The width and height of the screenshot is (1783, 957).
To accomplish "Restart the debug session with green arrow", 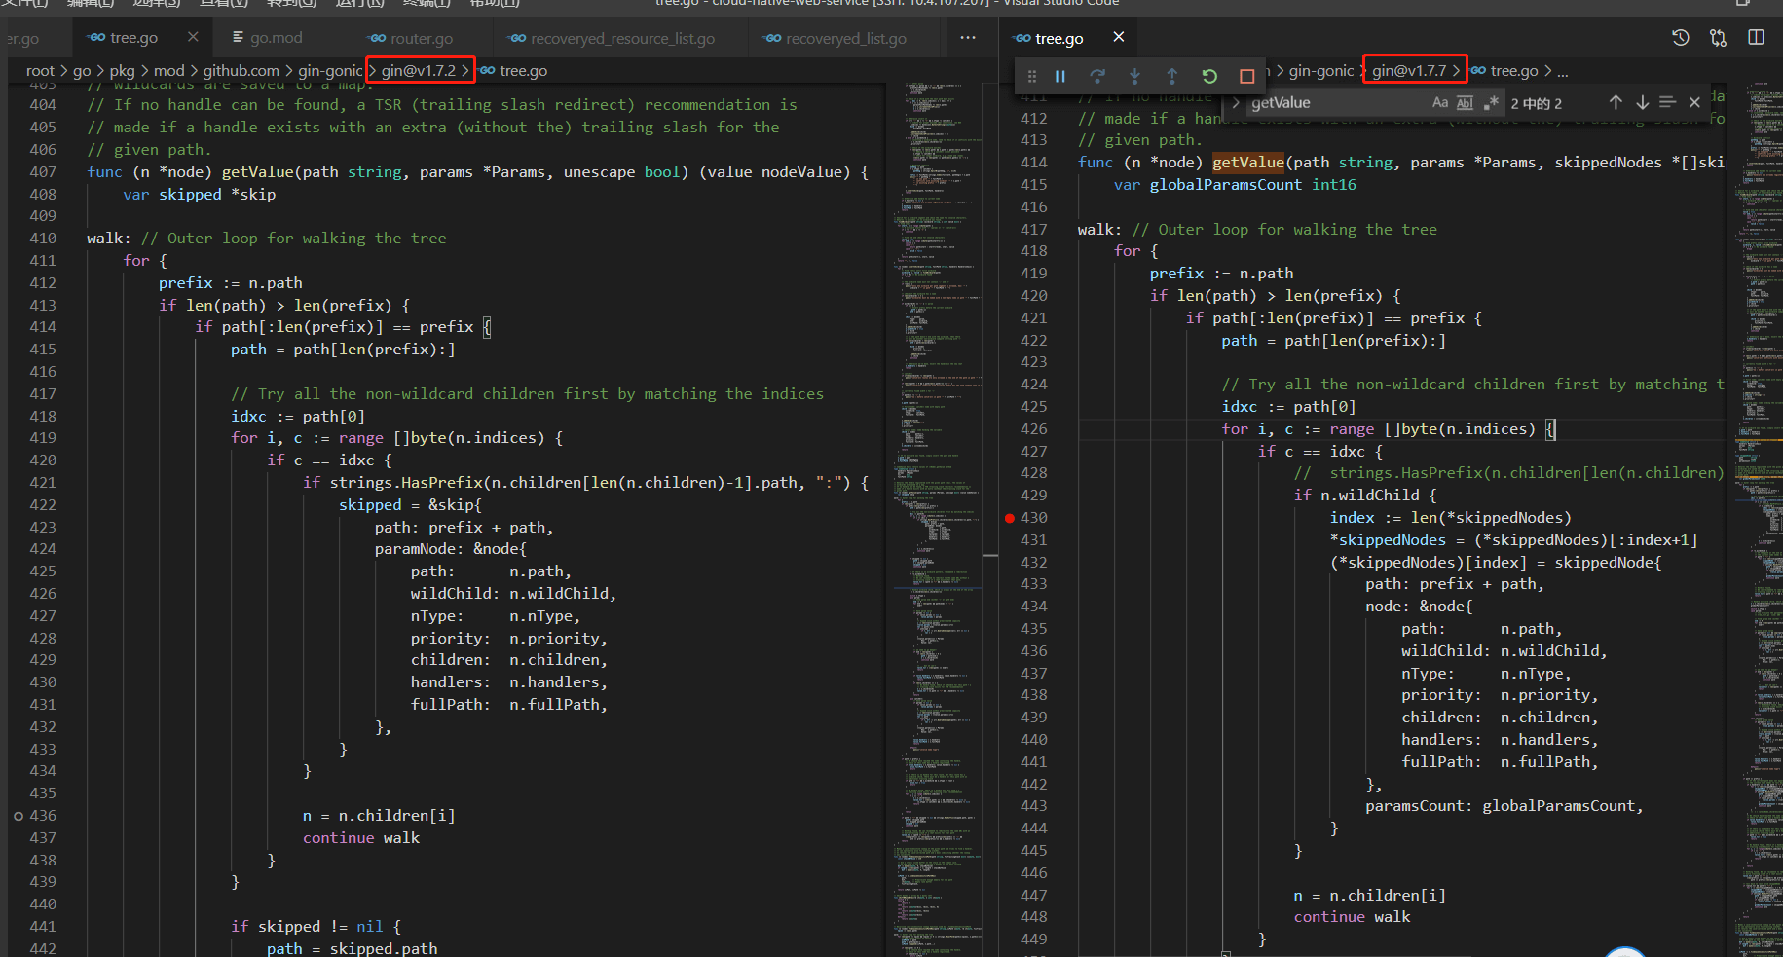I will [1209, 76].
